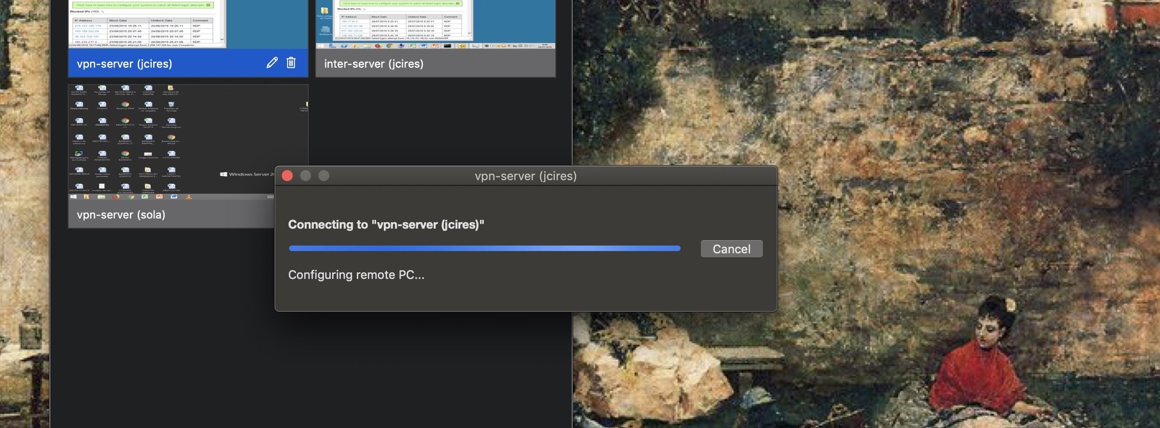This screenshot has width=1160, height=428.
Task: Select the vpn-server (jcires) label in blue tile
Action: 124,64
